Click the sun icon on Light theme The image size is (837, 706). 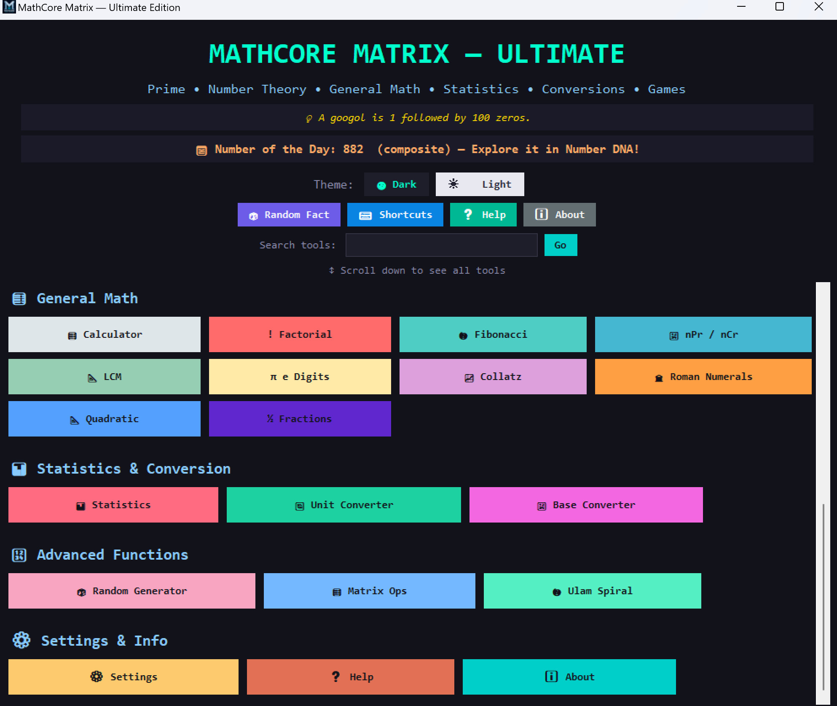pos(453,184)
